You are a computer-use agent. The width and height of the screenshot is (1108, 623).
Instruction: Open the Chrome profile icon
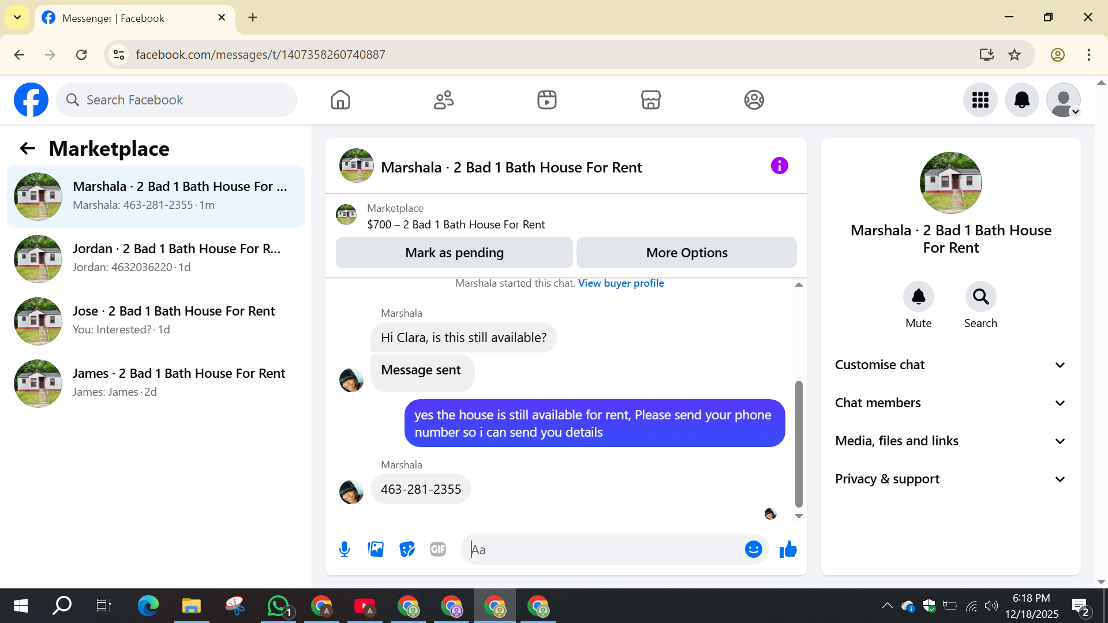click(1058, 55)
